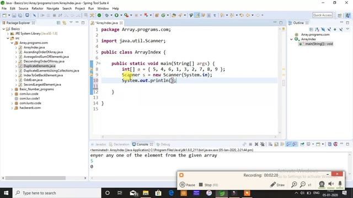Click the Last Edit Location arrow icon
This screenshot has width=353, height=198.
(242, 15)
